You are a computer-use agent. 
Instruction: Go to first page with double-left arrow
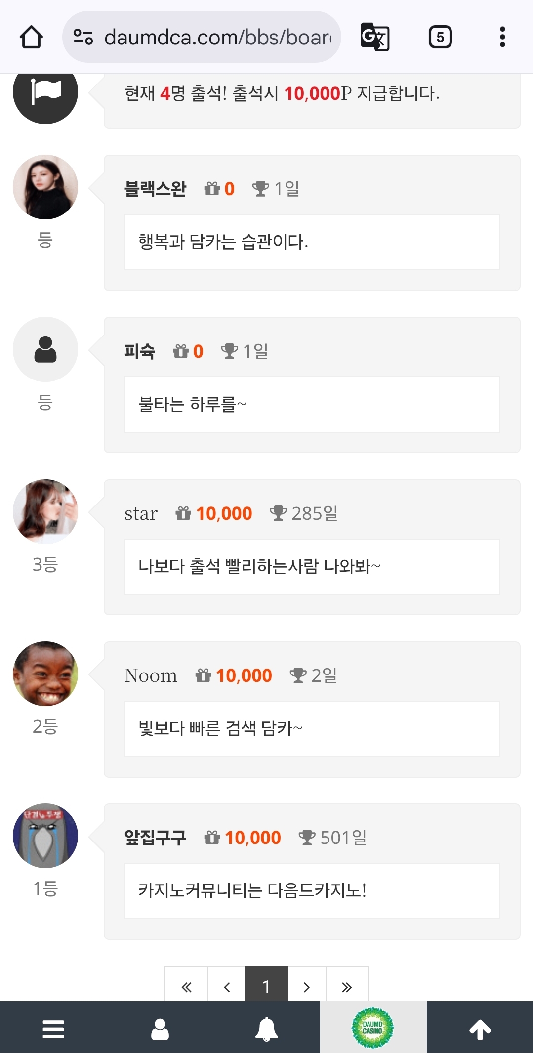(x=186, y=987)
